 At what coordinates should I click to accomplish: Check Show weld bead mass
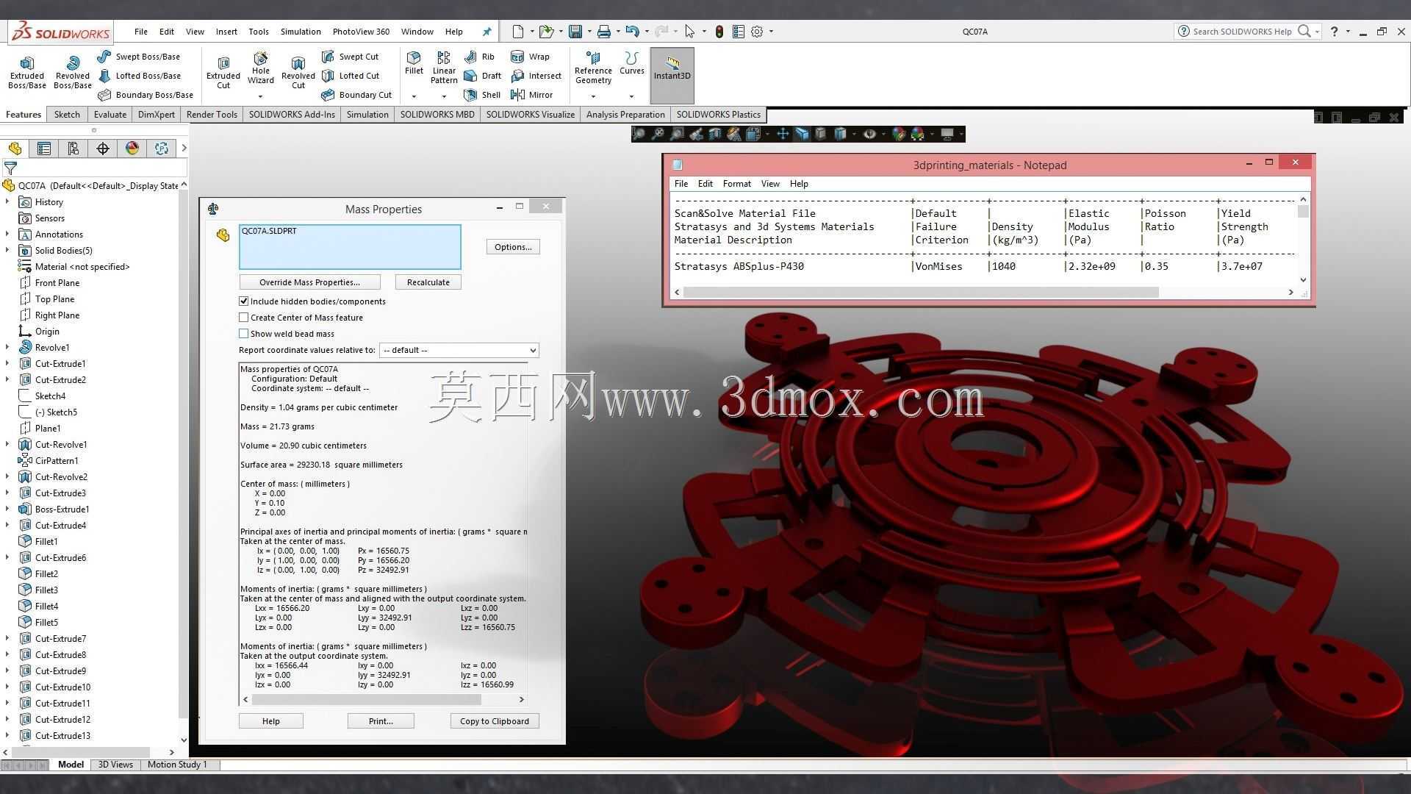click(244, 334)
